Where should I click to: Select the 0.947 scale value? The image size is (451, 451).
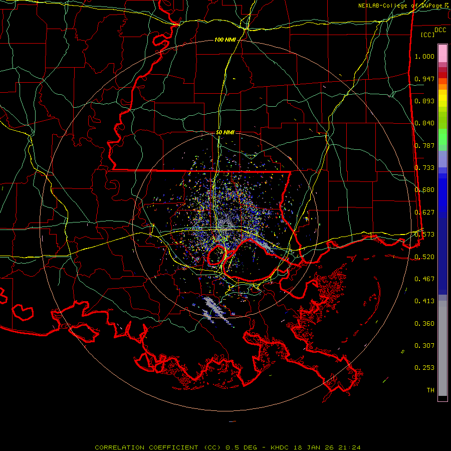point(424,79)
